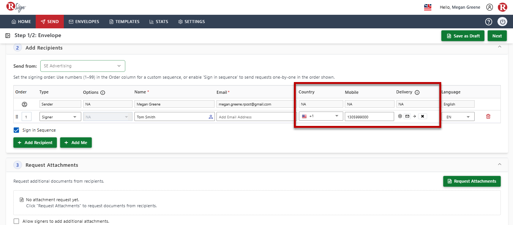Click the Add Email Address field
Screen dimensions: 513x225
pyautogui.click(x=256, y=117)
